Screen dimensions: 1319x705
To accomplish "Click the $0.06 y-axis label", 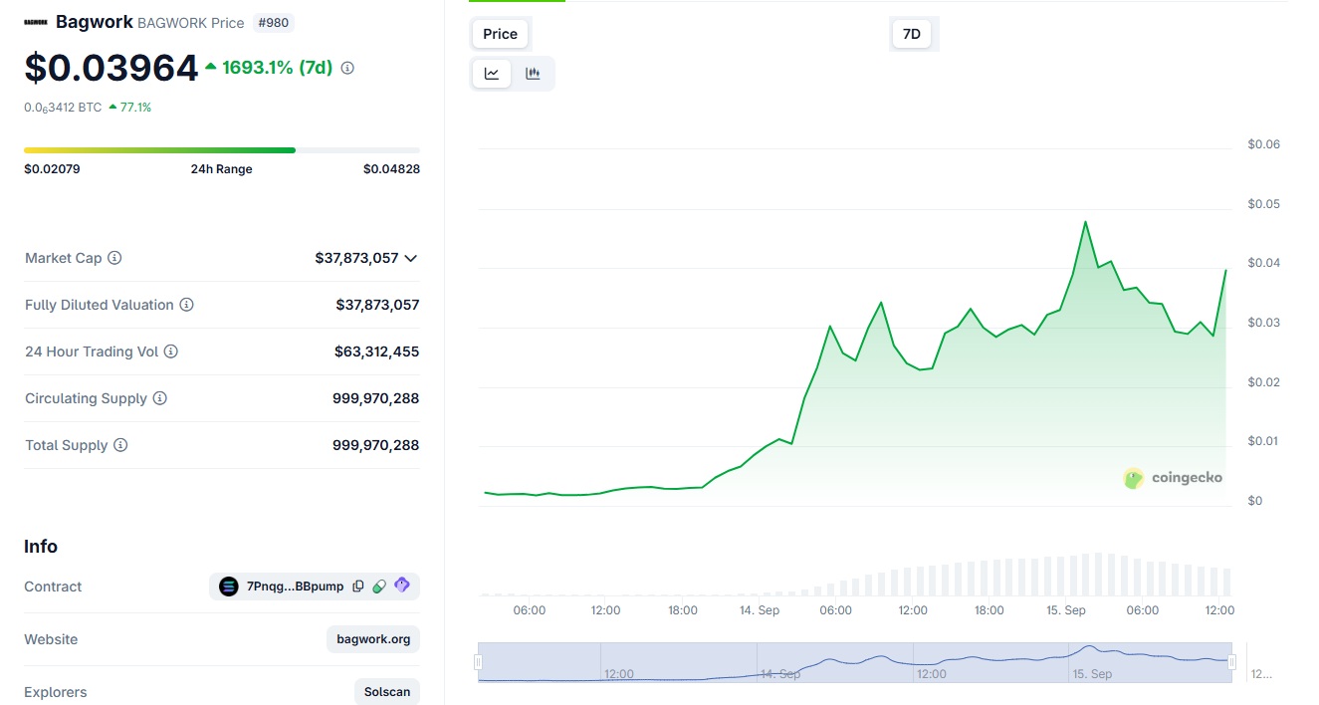I will (1264, 144).
